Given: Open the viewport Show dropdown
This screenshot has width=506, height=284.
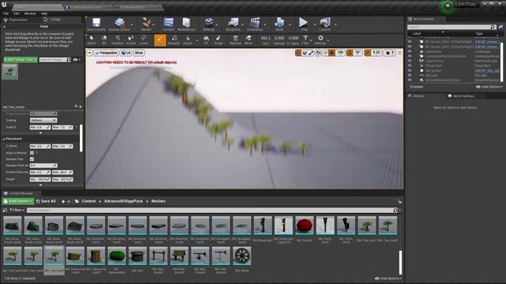Looking at the screenshot, I should [139, 53].
